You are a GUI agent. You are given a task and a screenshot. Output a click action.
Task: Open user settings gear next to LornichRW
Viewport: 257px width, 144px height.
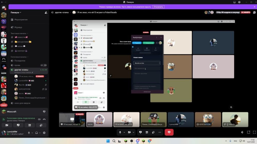(x=44, y=133)
